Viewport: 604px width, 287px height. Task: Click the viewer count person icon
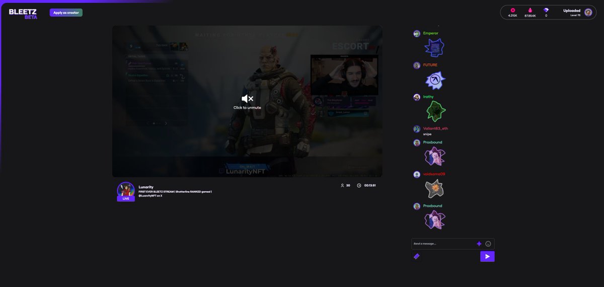coord(342,185)
